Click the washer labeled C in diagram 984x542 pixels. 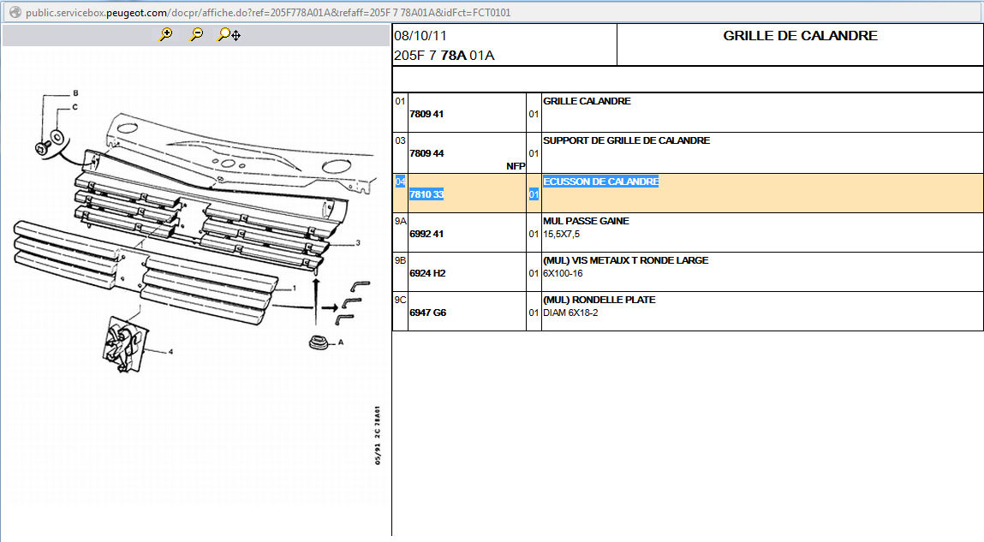57,136
